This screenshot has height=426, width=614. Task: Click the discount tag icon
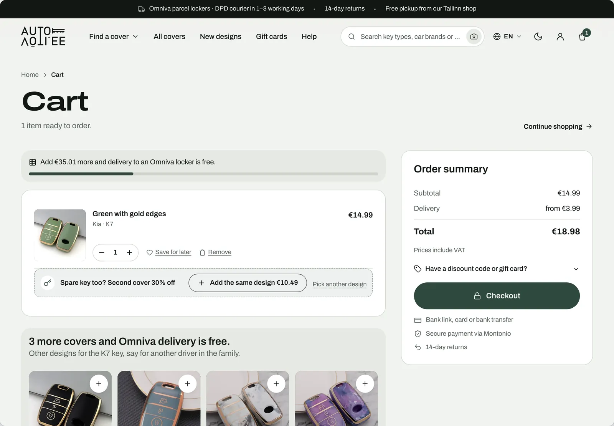(x=418, y=269)
